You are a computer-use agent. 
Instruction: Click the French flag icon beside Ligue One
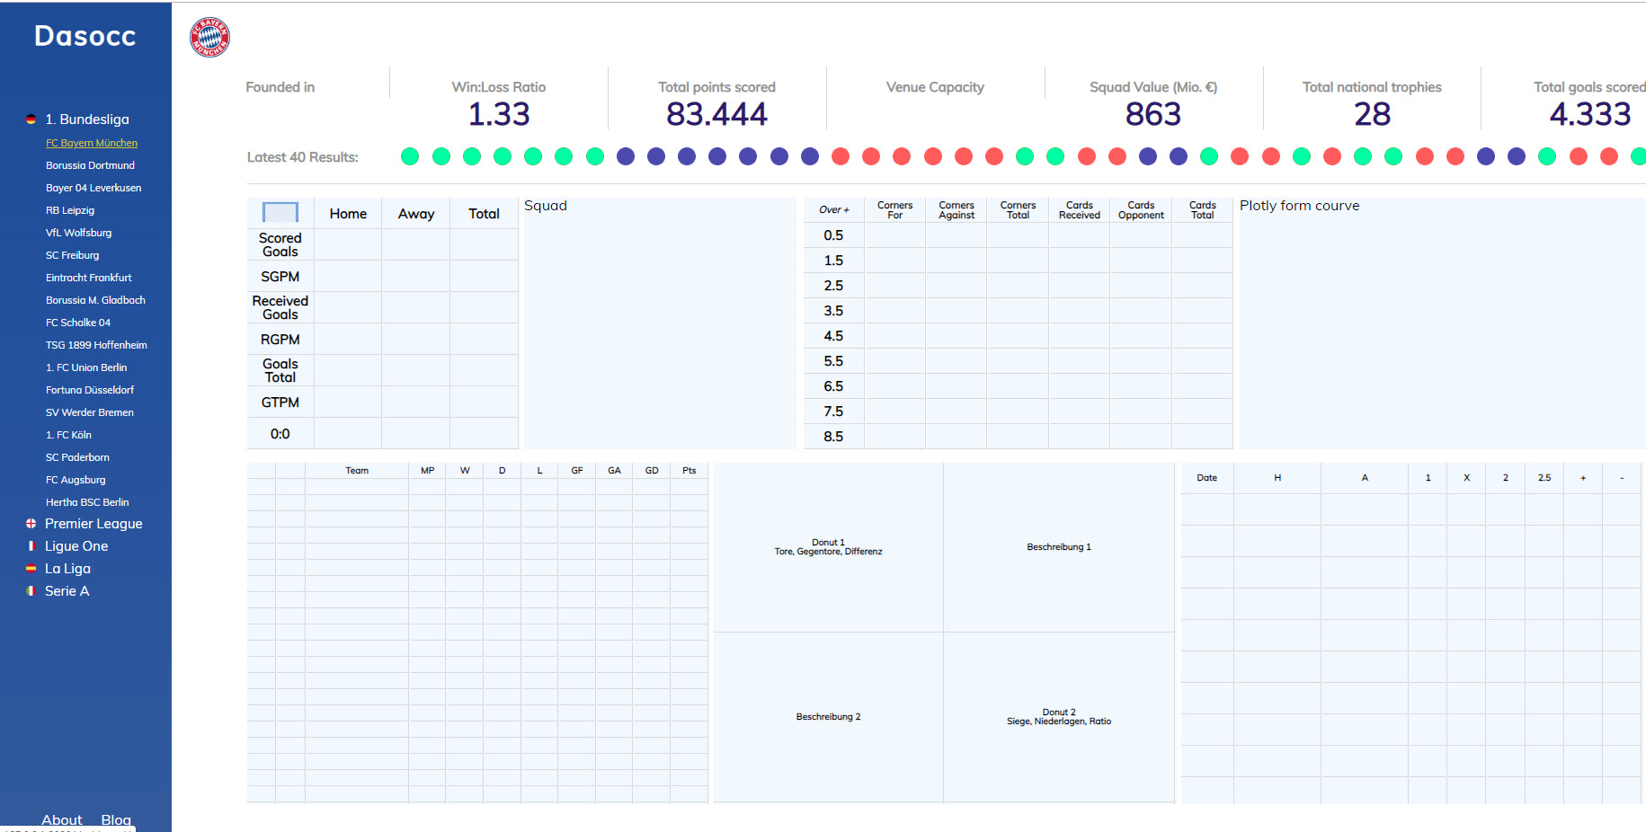[31, 546]
